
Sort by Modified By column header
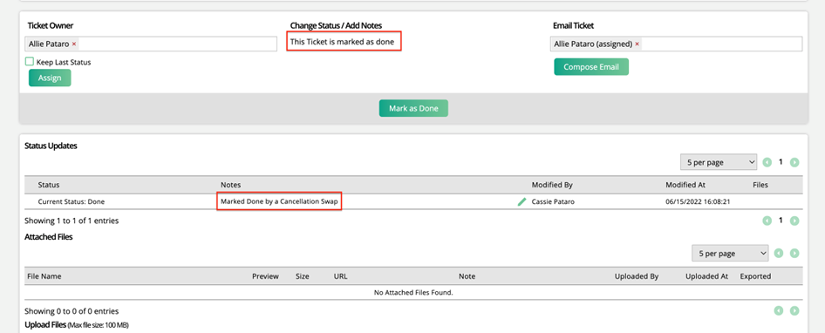tap(552, 185)
